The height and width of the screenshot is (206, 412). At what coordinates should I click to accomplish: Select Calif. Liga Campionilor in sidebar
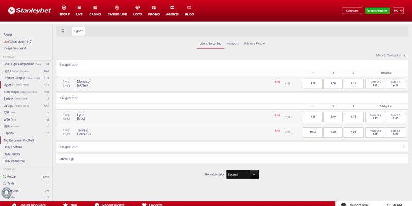(x=26, y=64)
